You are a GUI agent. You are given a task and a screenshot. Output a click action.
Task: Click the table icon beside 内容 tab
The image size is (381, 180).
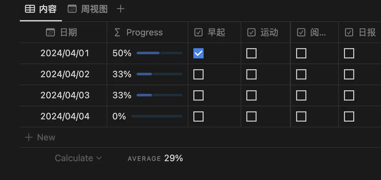point(30,9)
